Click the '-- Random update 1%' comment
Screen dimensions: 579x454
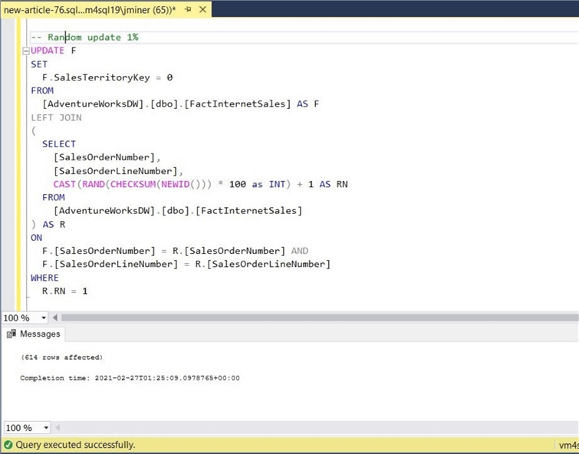(x=84, y=38)
